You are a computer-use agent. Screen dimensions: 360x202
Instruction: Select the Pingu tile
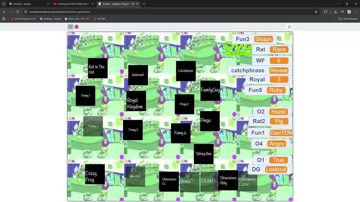210,121
